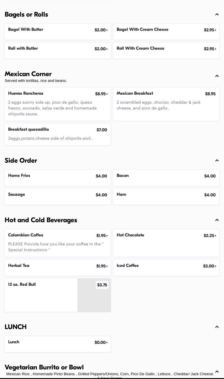Collapse Vegetarian Burrito or Bowl section
The height and width of the screenshot is (379, 224).
(x=217, y=372)
